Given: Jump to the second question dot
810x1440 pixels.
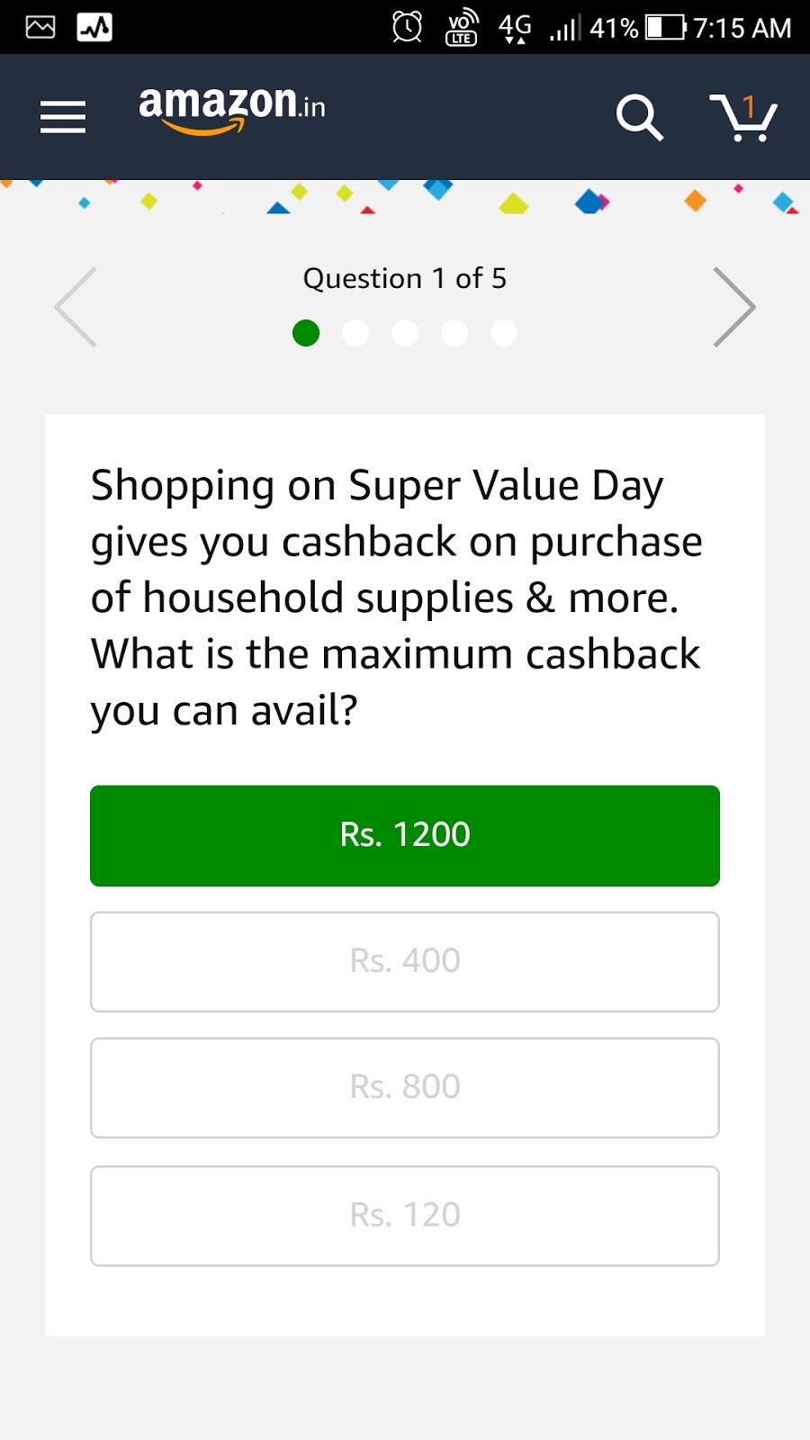Looking at the screenshot, I should click(x=355, y=333).
